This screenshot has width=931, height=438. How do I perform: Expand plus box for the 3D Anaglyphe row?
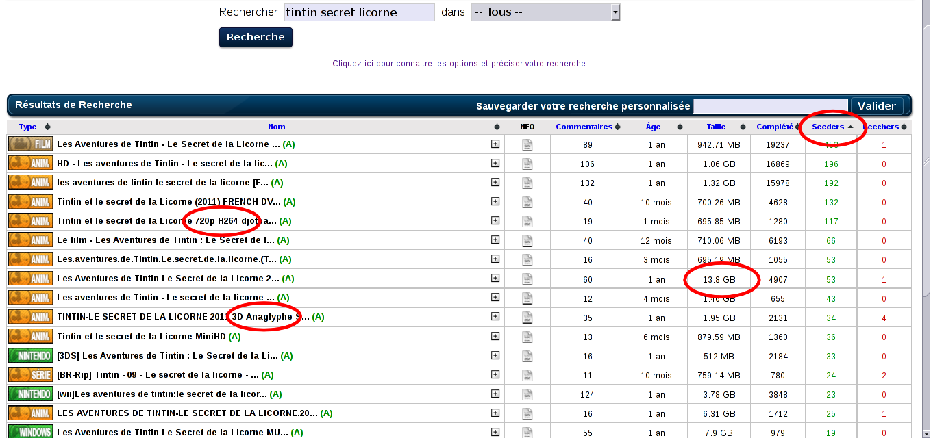tap(495, 317)
